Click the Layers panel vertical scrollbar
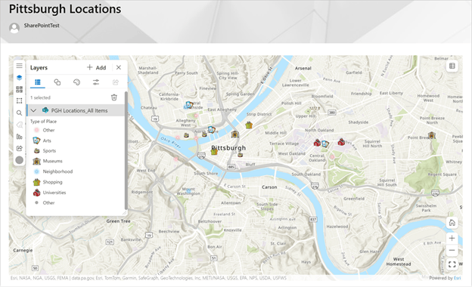The image size is (472, 287). (x=126, y=150)
